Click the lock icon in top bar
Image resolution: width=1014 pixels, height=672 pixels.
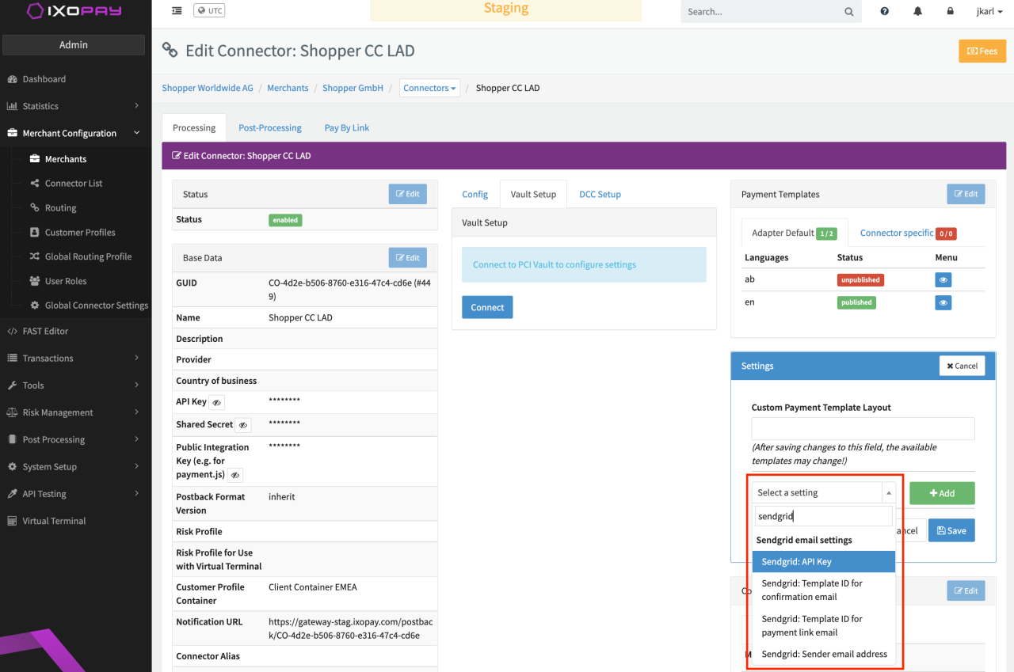coord(950,12)
